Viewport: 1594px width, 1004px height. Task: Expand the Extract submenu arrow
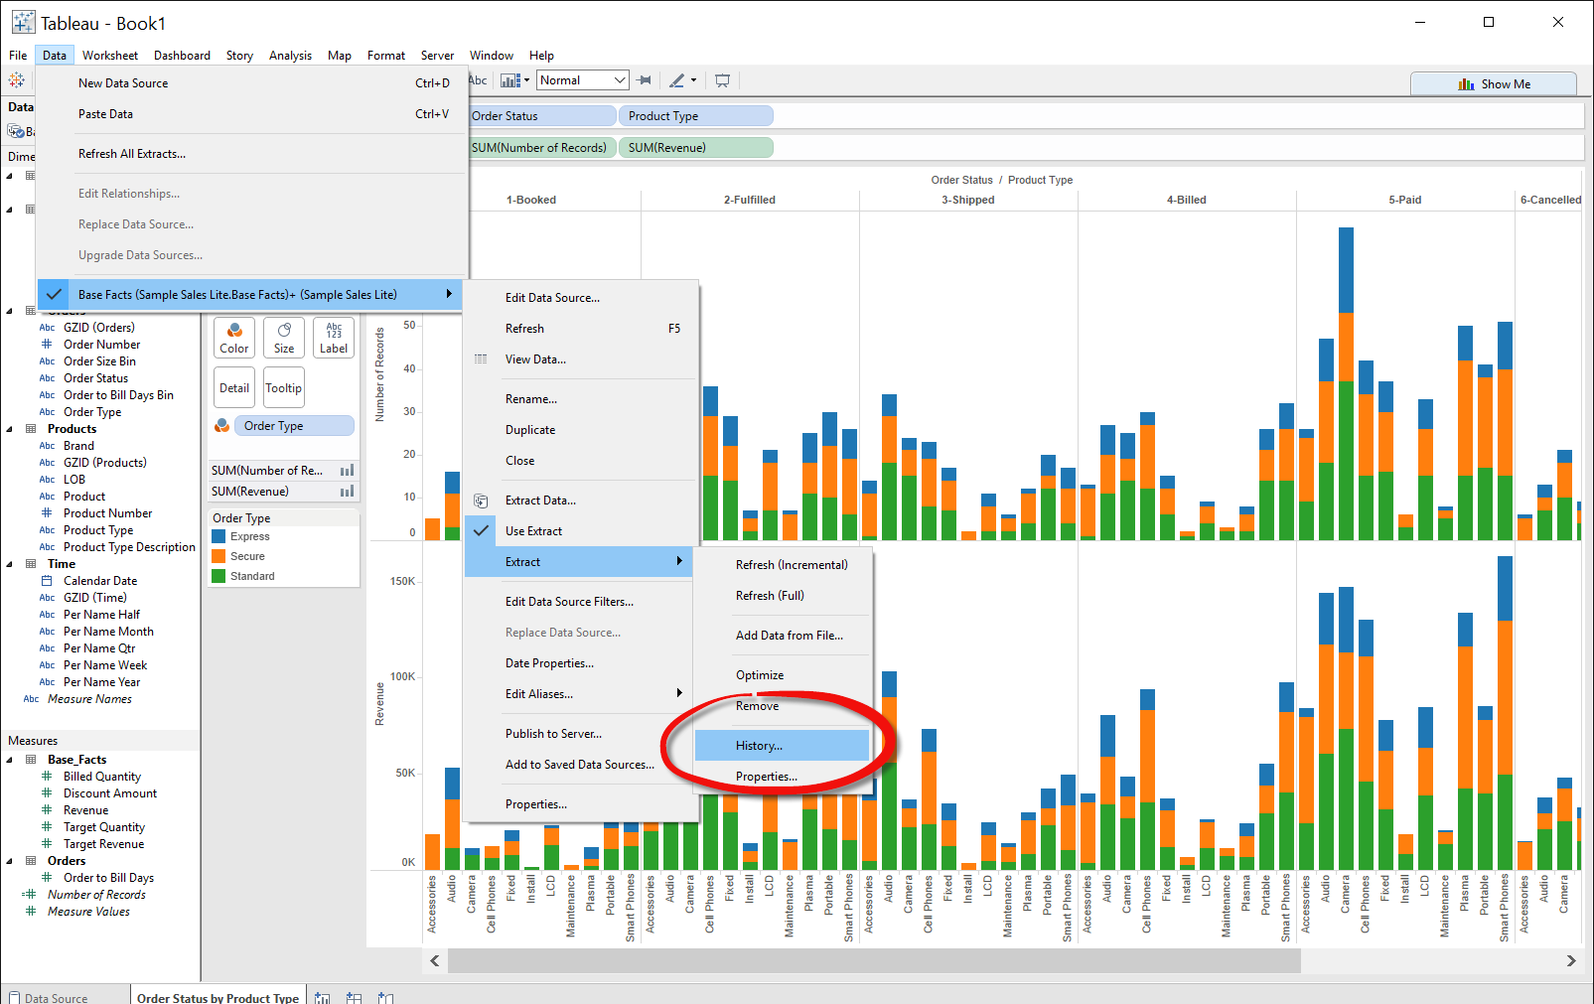pos(679,562)
